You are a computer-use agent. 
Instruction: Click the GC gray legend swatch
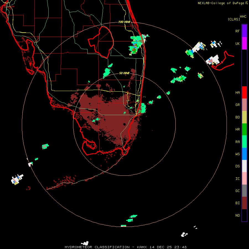(x=244, y=191)
